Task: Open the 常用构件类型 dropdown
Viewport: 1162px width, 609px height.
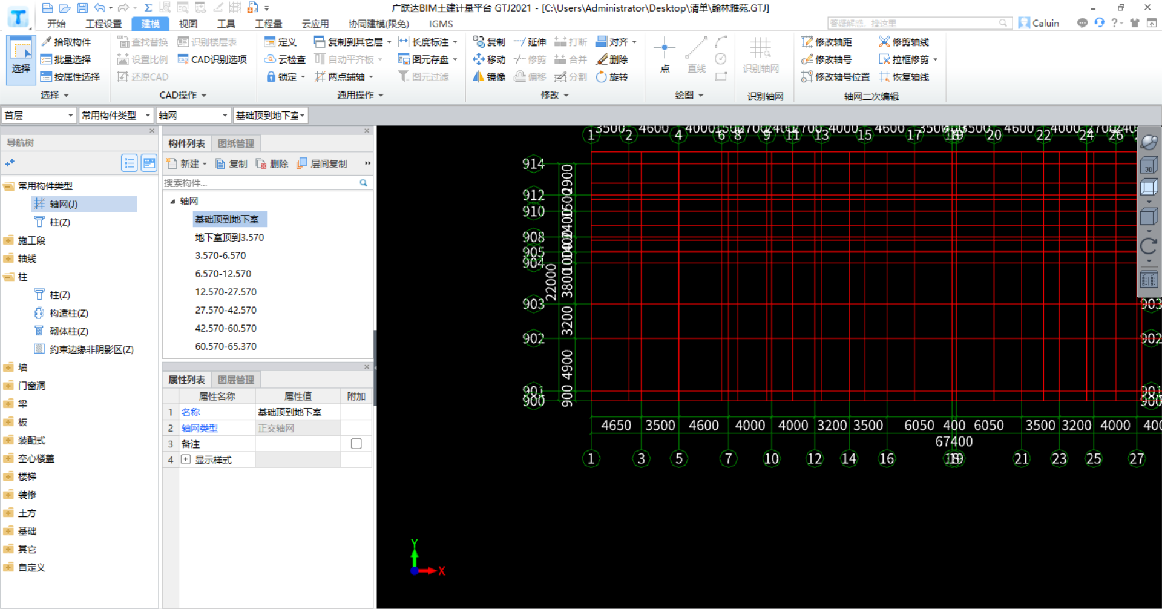Action: point(116,115)
